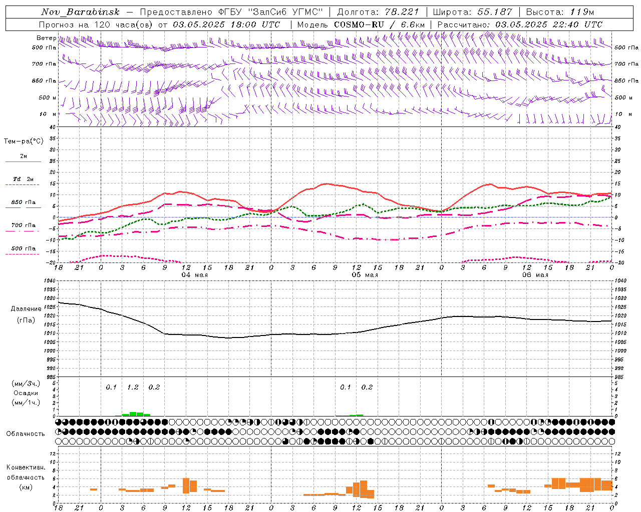Click the 04 мая date label
Viewport: 641px width, 512px height.
pos(194,275)
